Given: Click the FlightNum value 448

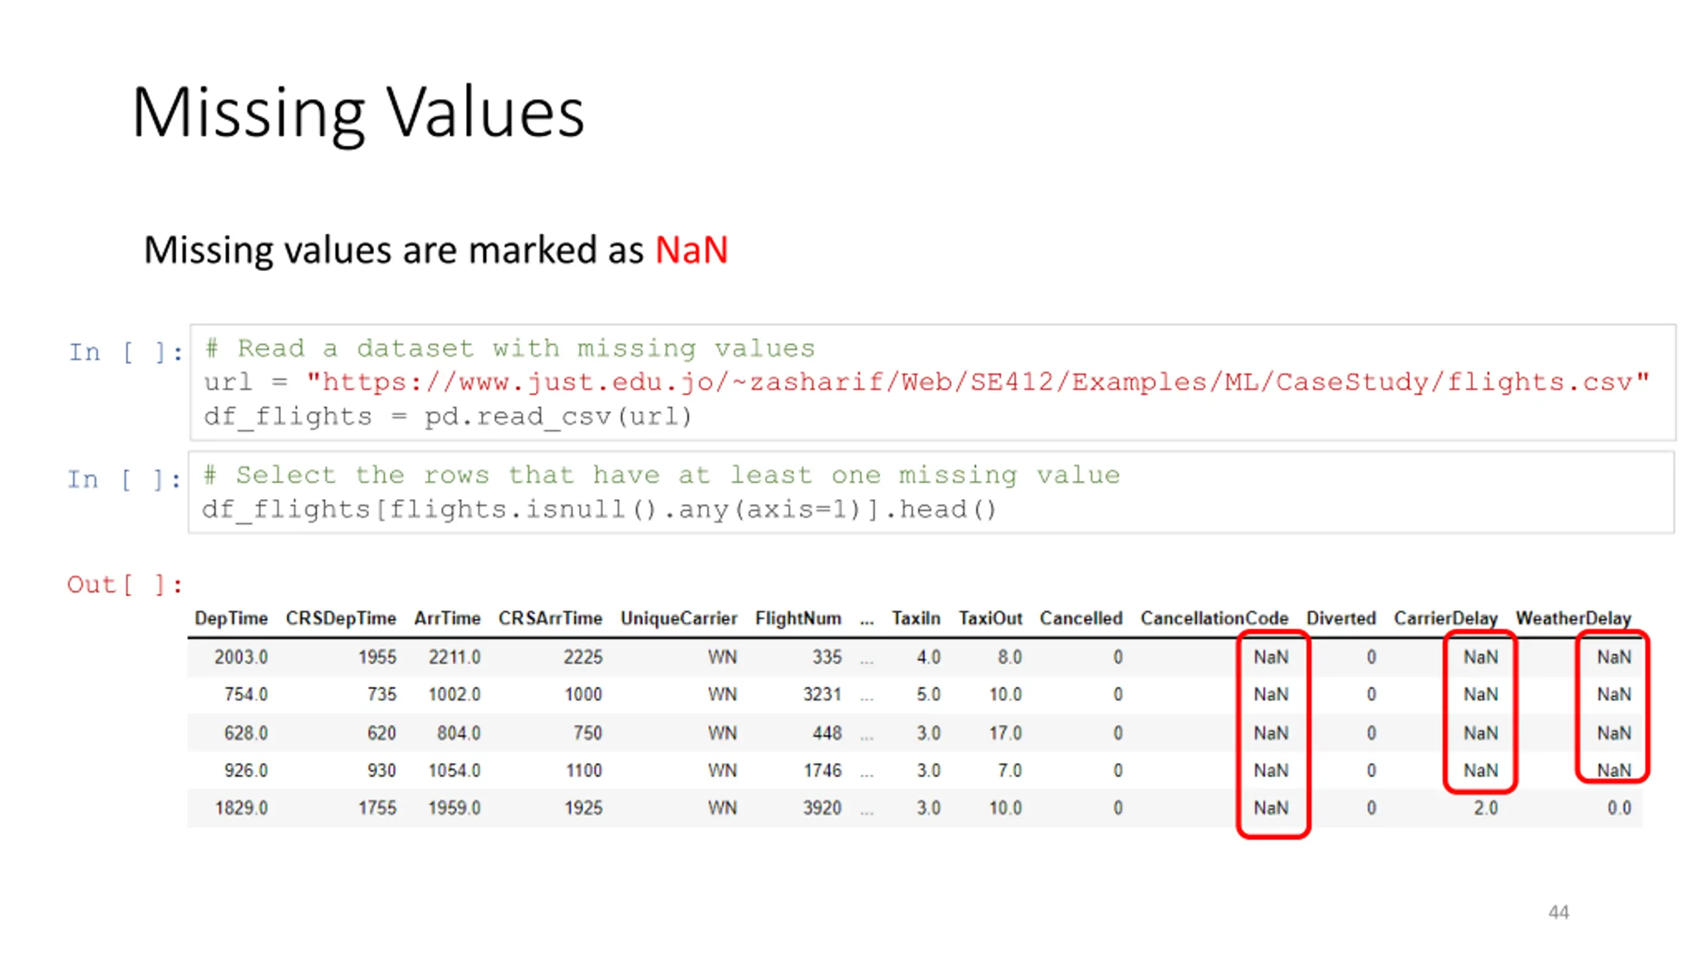Looking at the screenshot, I should click(x=827, y=733).
